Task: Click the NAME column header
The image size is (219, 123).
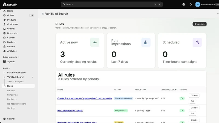Action: coord(60,90)
